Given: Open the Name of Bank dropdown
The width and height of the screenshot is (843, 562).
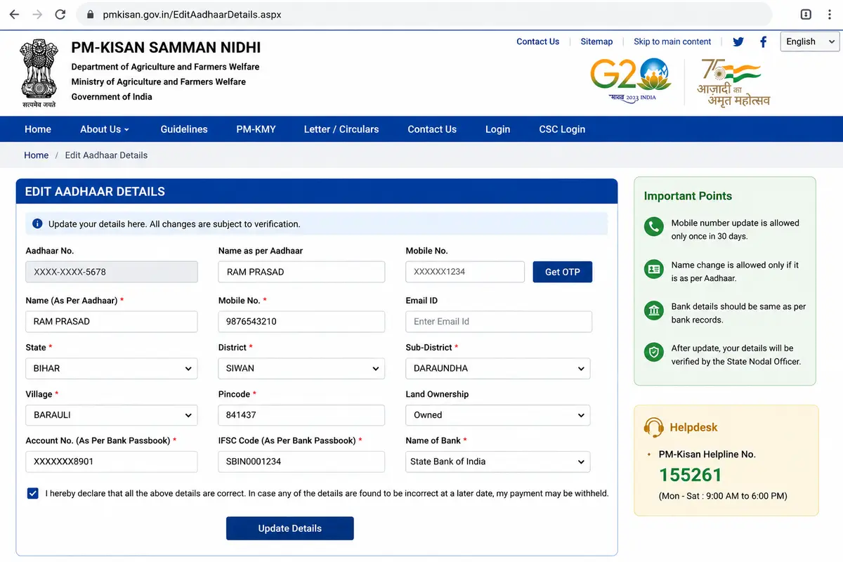Looking at the screenshot, I should [498, 462].
